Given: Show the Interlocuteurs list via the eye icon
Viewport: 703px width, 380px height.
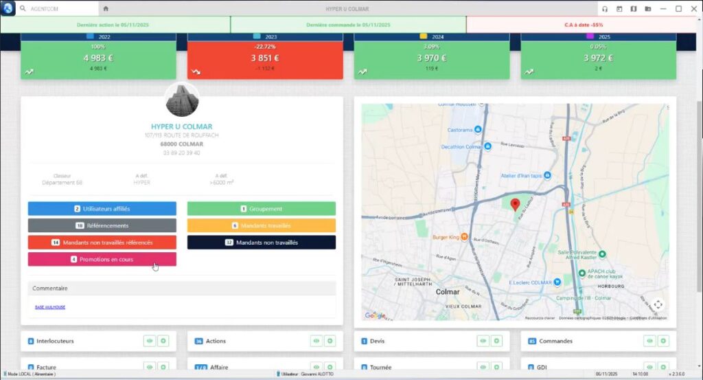Looking at the screenshot, I should click(x=150, y=341).
